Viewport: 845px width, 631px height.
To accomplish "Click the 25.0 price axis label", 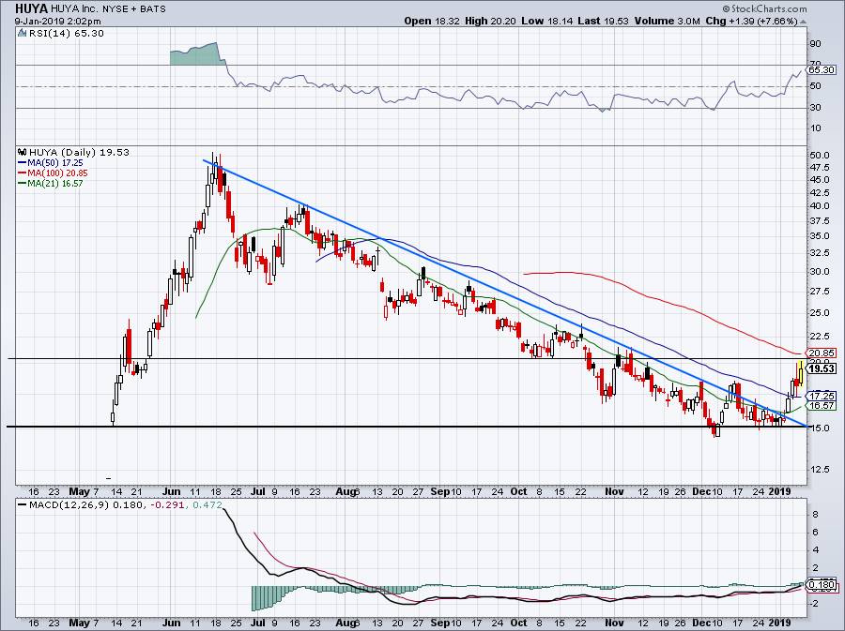I will coord(819,313).
